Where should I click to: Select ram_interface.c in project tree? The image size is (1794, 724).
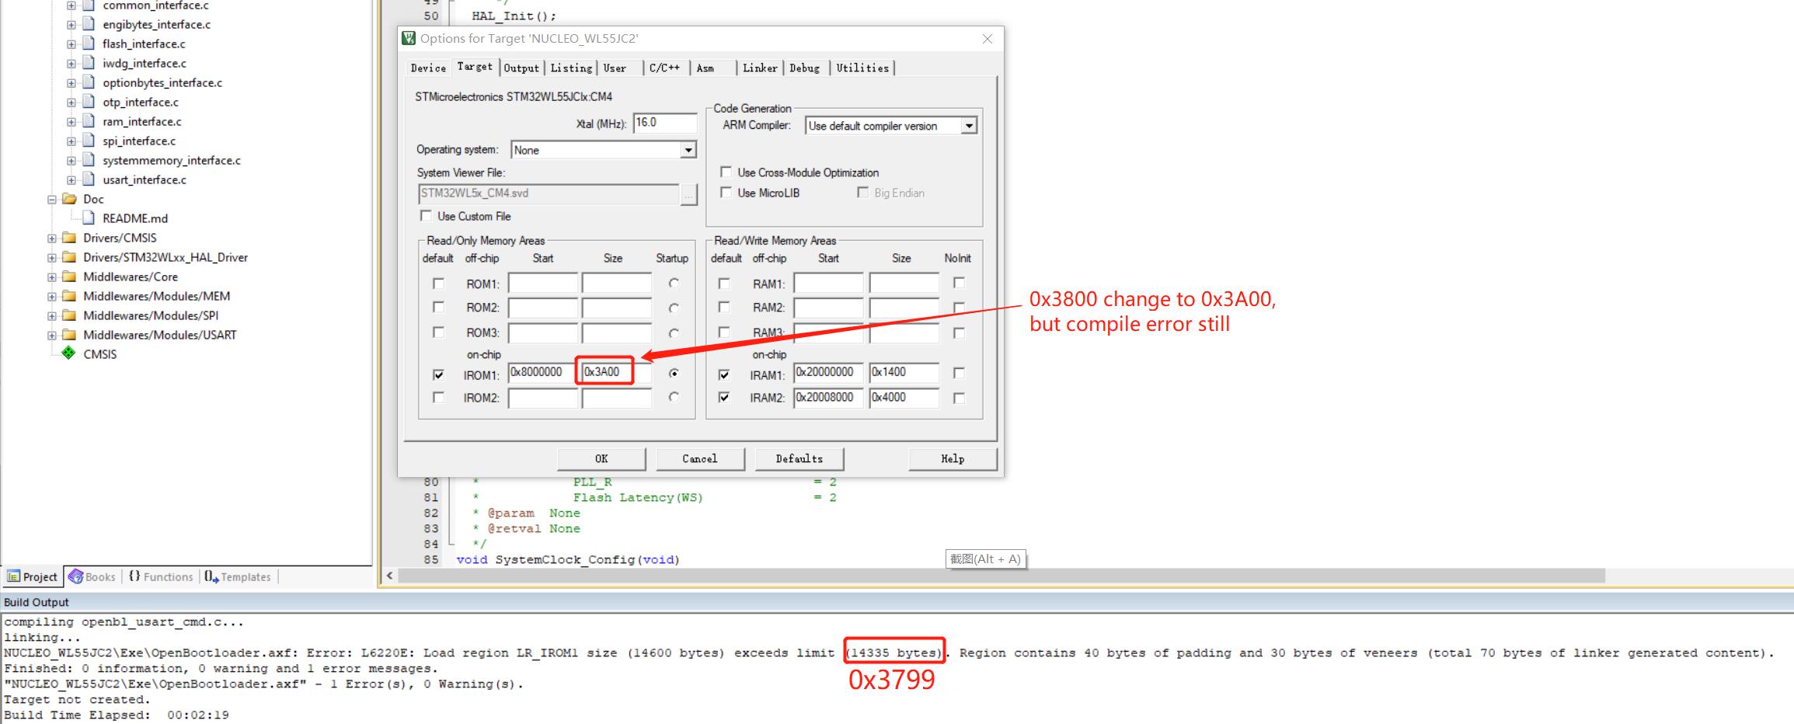tap(142, 121)
